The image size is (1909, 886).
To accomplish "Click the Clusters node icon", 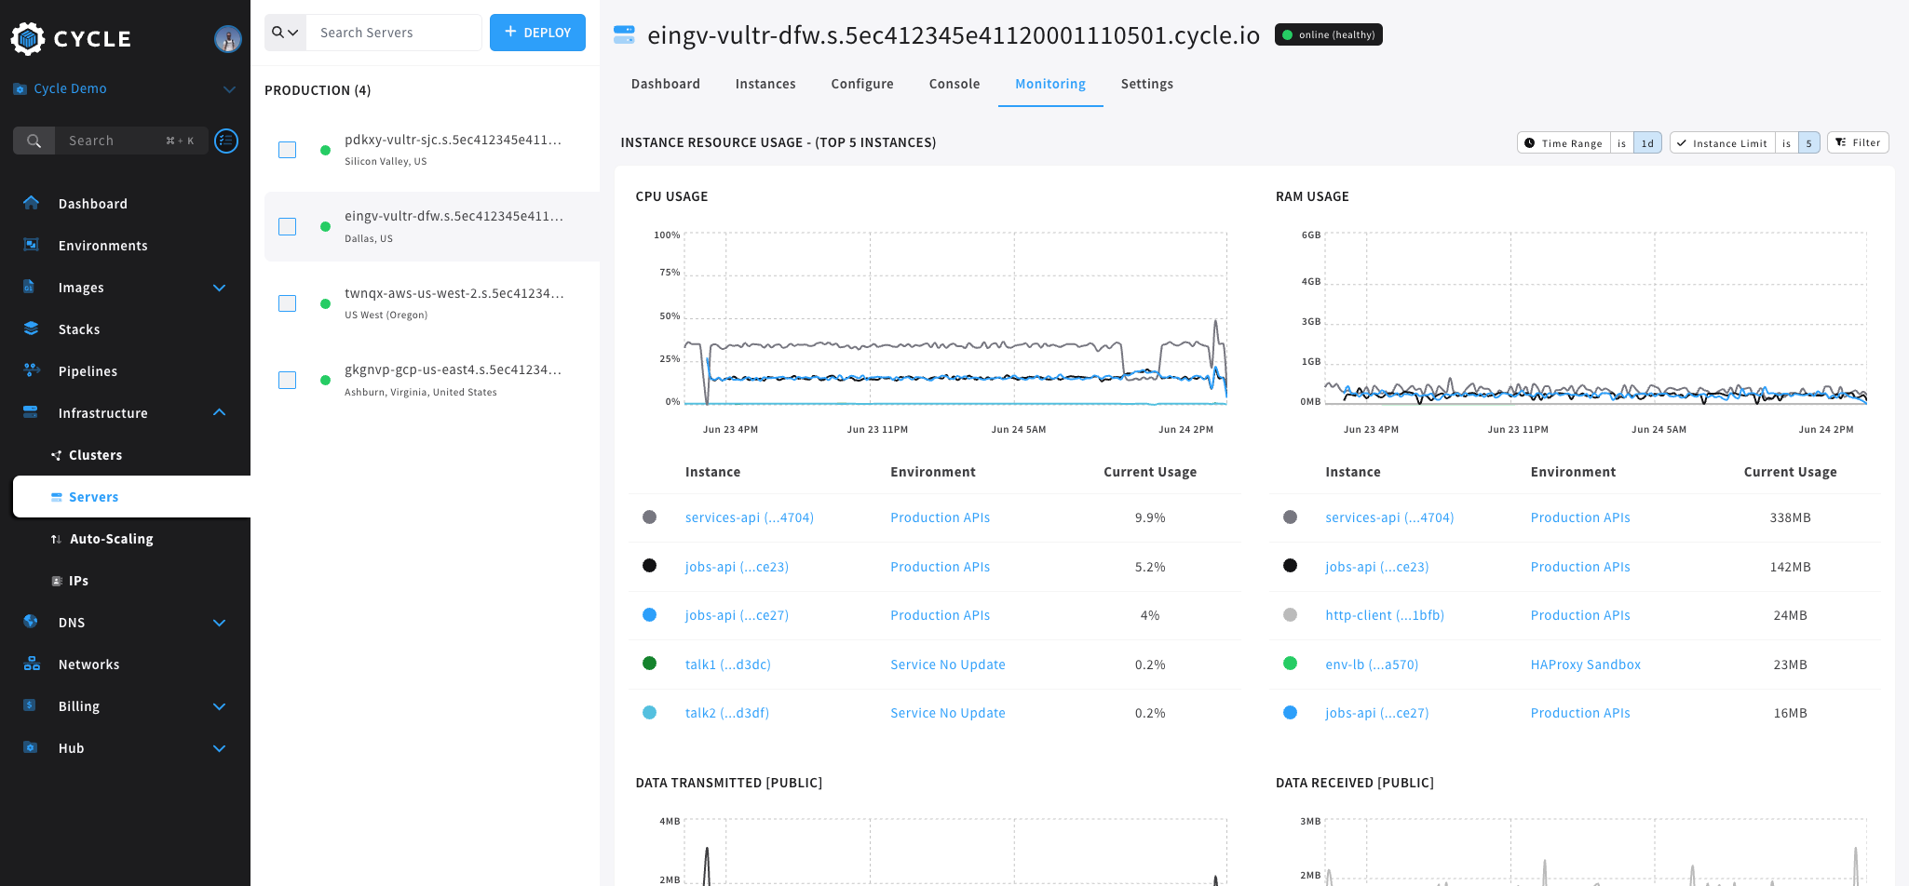I will pyautogui.click(x=56, y=455).
